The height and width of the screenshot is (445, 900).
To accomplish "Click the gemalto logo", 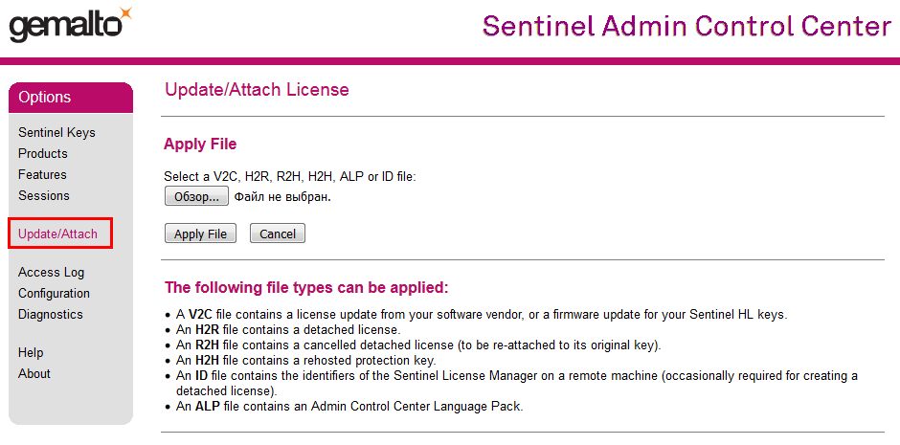I will (x=70, y=25).
